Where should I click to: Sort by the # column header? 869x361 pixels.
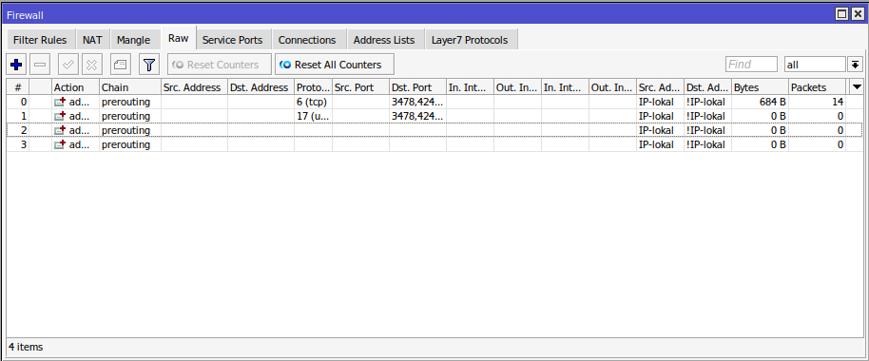point(18,87)
